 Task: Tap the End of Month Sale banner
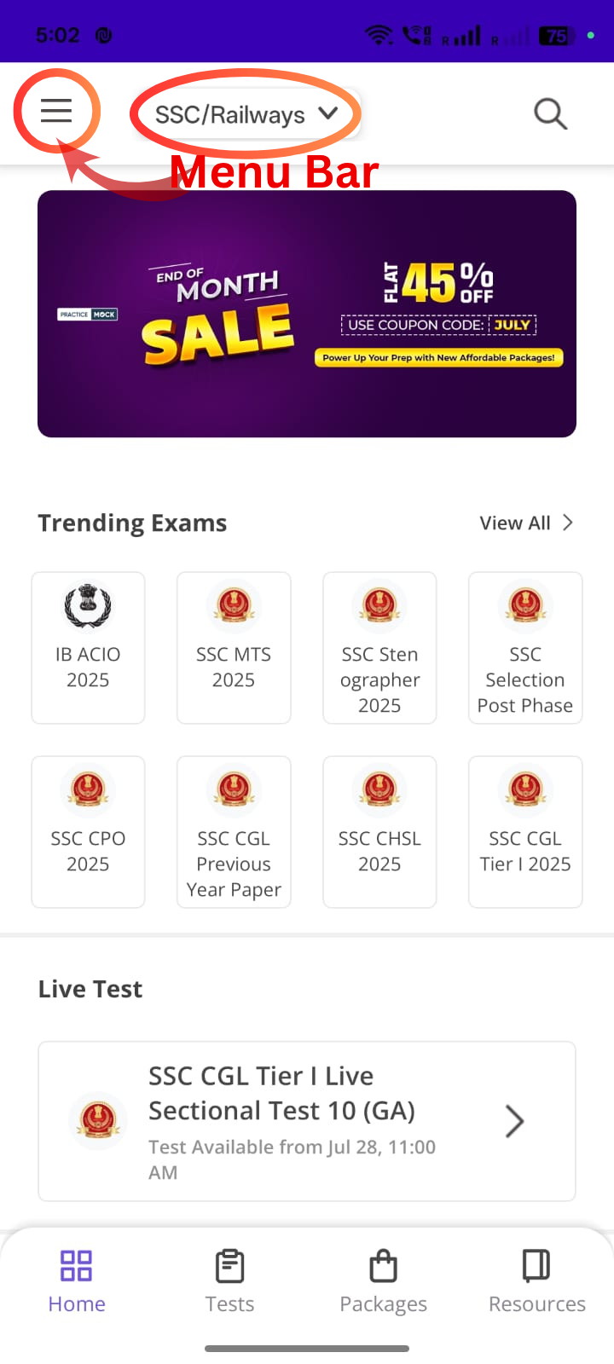tap(307, 314)
